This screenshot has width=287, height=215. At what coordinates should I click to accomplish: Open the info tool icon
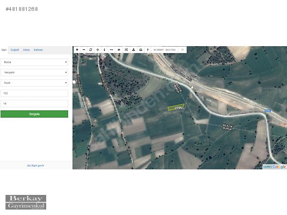coord(104,50)
